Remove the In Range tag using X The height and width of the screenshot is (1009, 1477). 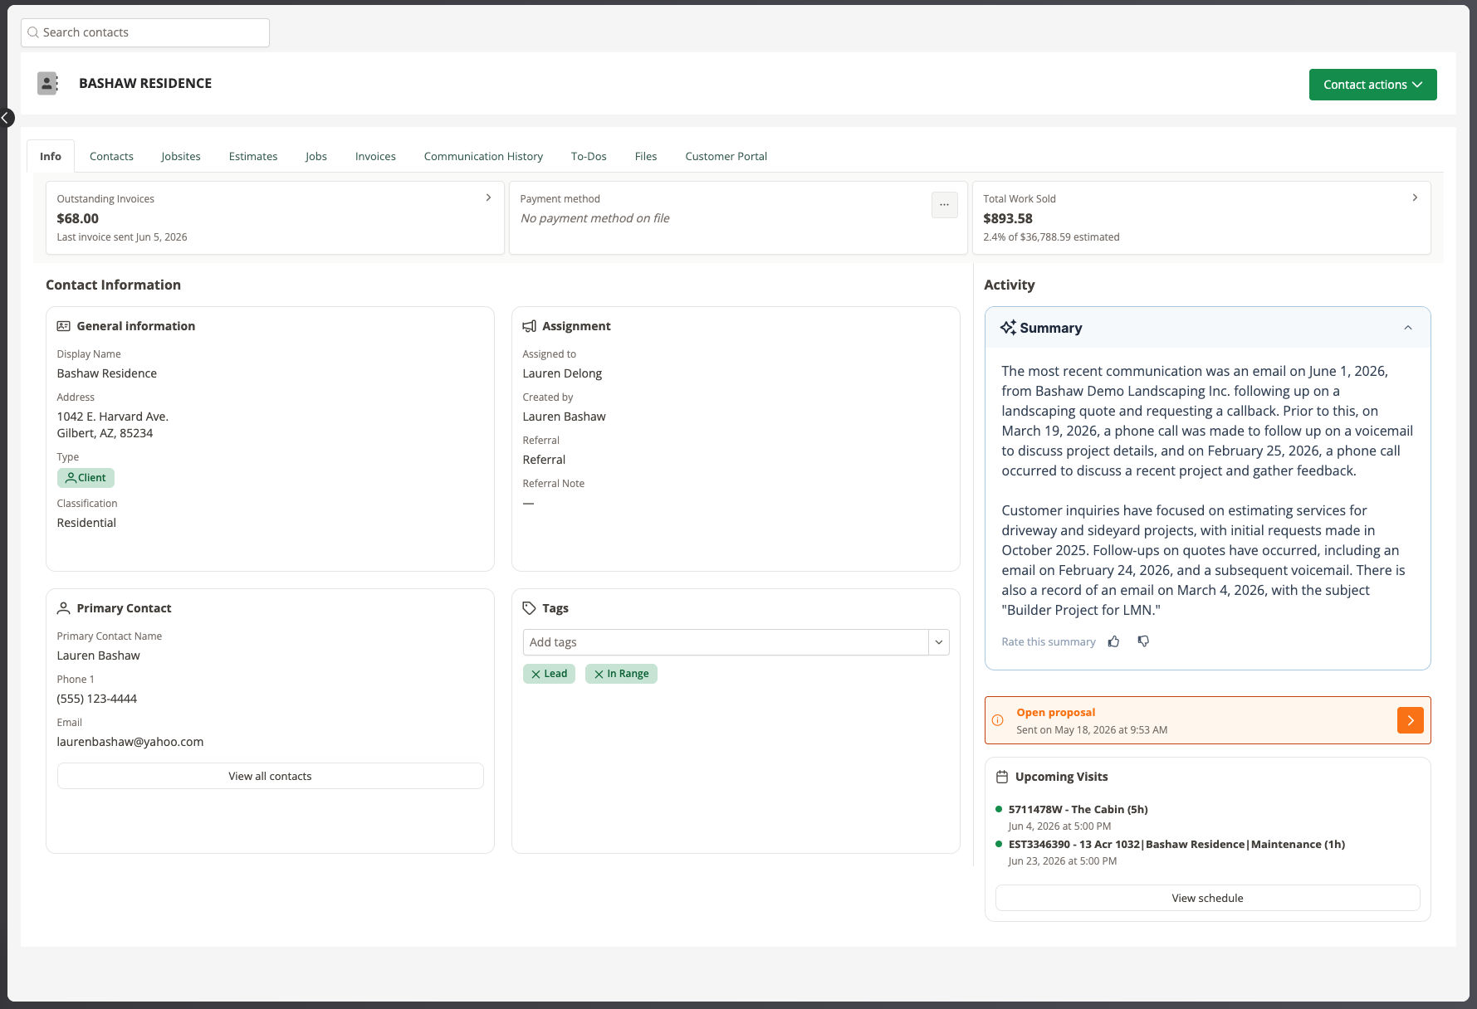coord(599,674)
